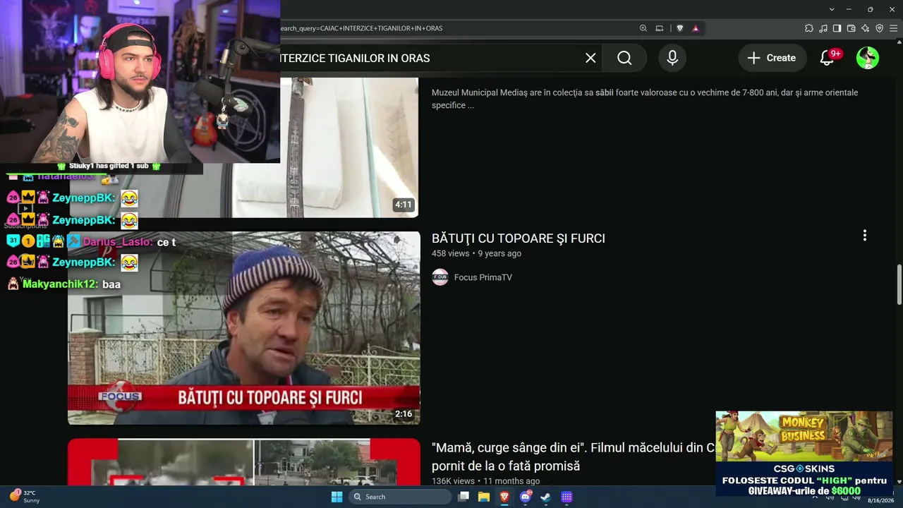This screenshot has height=508, width=903.
Task: Play the BĂTUȚI CU TOPOARE ȘI FURCI thumbnail
Action: (244, 328)
